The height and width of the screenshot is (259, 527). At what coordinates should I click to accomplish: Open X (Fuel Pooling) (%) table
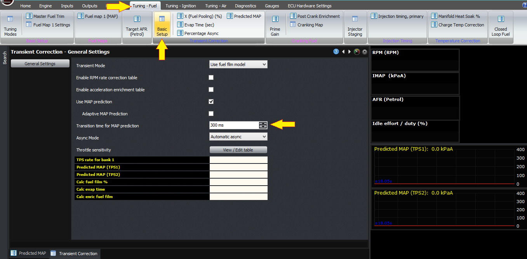(x=199, y=16)
